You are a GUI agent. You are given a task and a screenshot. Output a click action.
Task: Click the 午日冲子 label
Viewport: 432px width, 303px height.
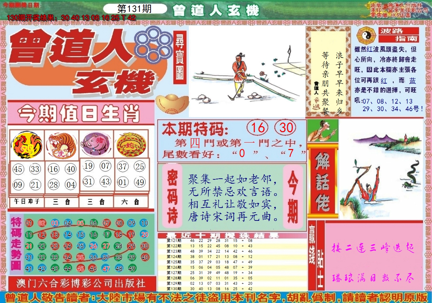coord(27,202)
